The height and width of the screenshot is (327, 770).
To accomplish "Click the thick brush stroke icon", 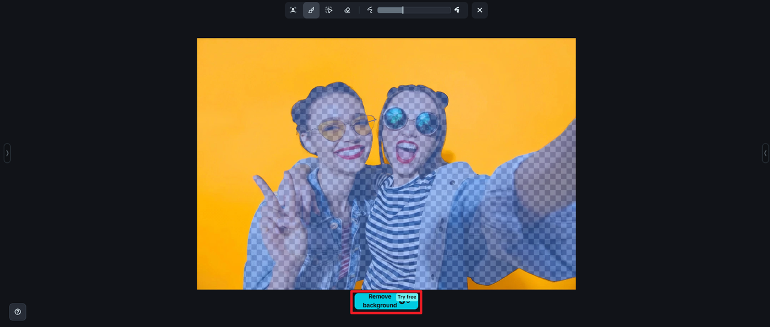I will (x=457, y=10).
